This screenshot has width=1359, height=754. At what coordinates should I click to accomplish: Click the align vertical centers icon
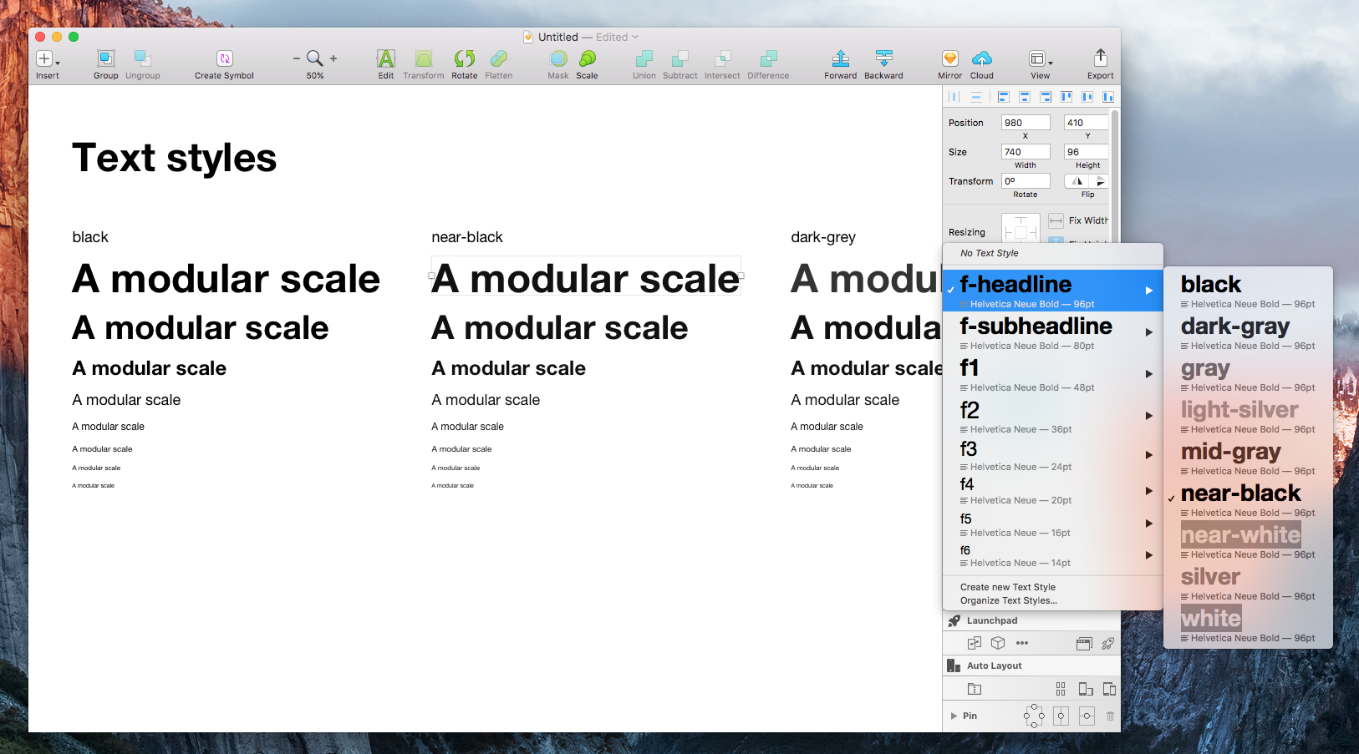1087,97
